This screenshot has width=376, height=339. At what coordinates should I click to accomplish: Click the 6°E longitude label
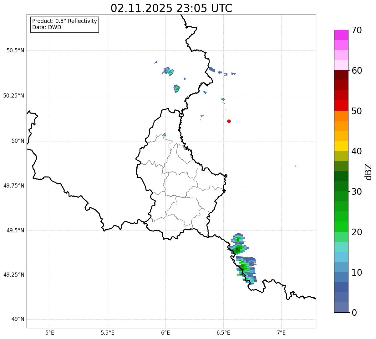pos(165,333)
